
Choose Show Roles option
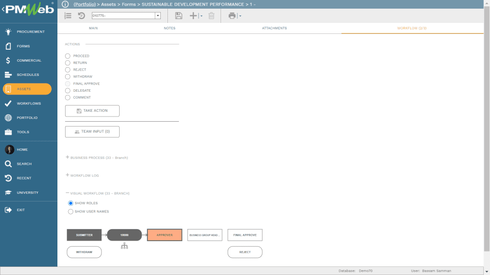[71, 203]
